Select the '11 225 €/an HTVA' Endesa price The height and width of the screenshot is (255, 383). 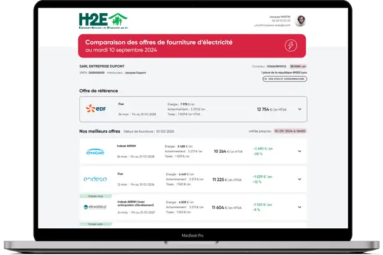click(x=227, y=180)
